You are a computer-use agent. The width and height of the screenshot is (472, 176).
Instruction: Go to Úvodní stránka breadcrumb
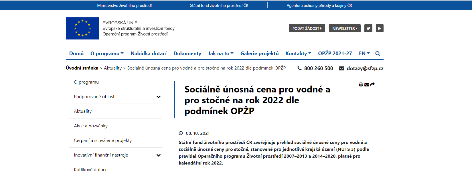tap(82, 68)
